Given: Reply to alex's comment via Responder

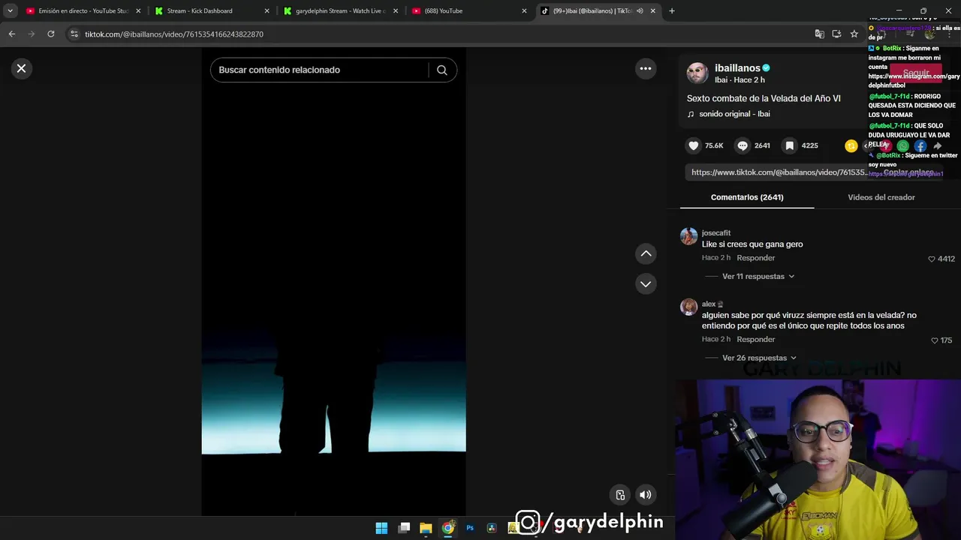Looking at the screenshot, I should point(755,340).
